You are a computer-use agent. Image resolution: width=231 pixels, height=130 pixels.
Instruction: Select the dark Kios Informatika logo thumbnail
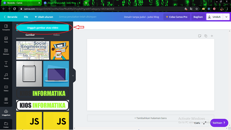coord(42,93)
